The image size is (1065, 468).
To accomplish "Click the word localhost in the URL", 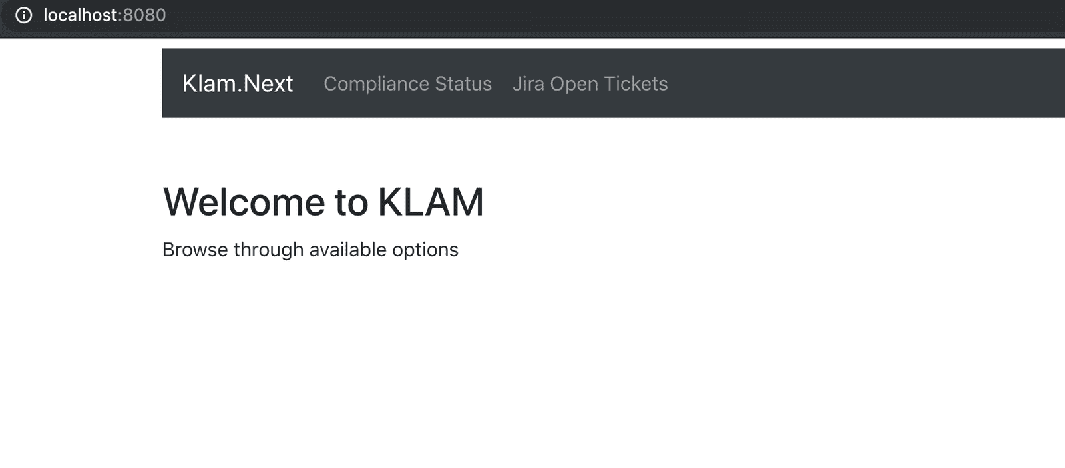I will (x=81, y=15).
